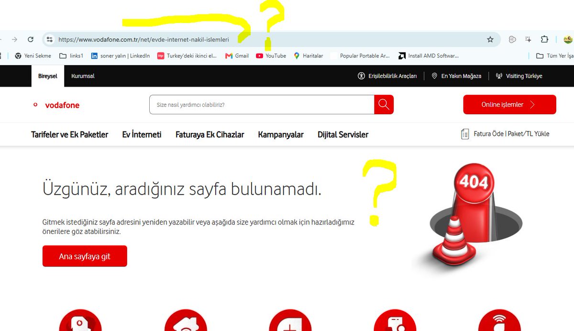Open Tarifeler ve Ek Paketler menu
Image resolution: width=574 pixels, height=331 pixels.
click(70, 134)
